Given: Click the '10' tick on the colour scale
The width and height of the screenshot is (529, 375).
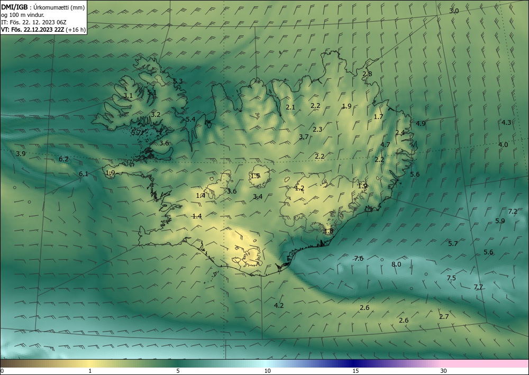Looking at the screenshot, I should [267, 371].
